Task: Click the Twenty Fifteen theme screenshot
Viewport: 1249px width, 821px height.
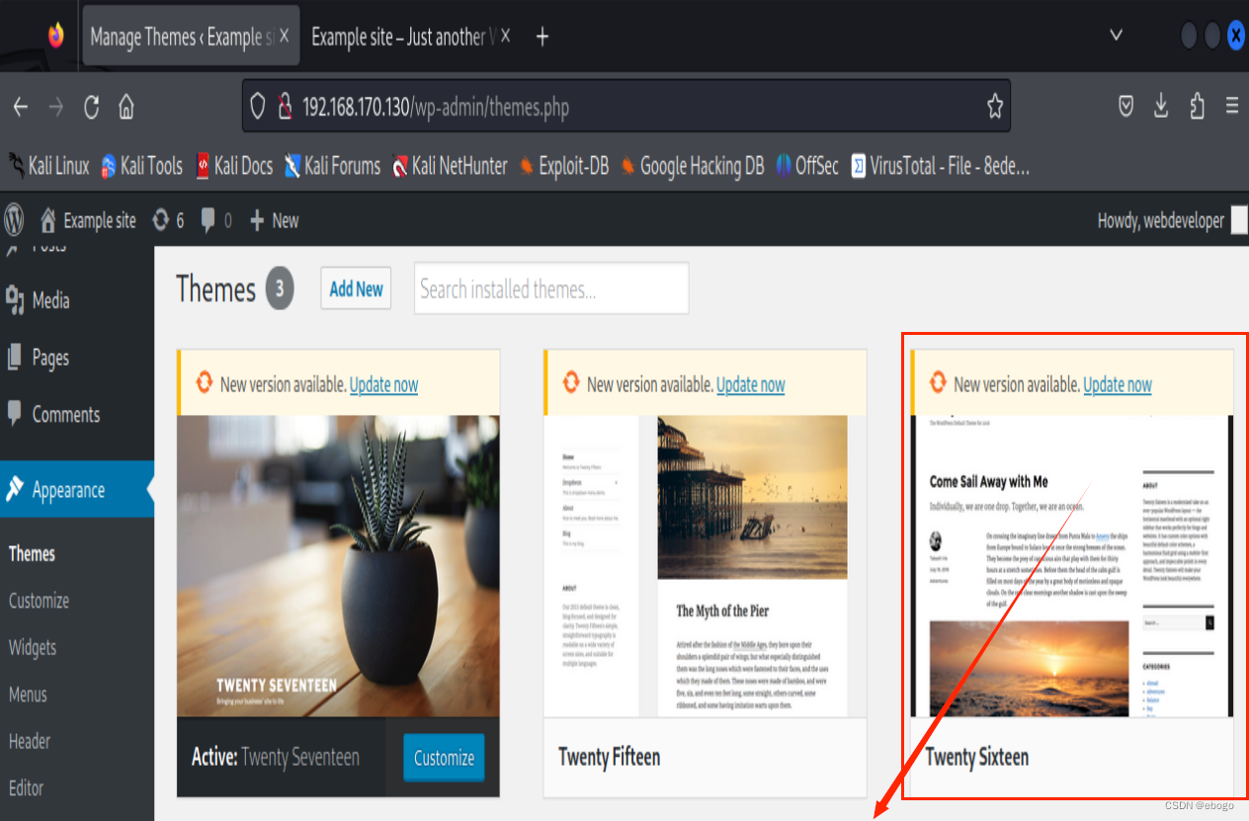Action: point(705,566)
